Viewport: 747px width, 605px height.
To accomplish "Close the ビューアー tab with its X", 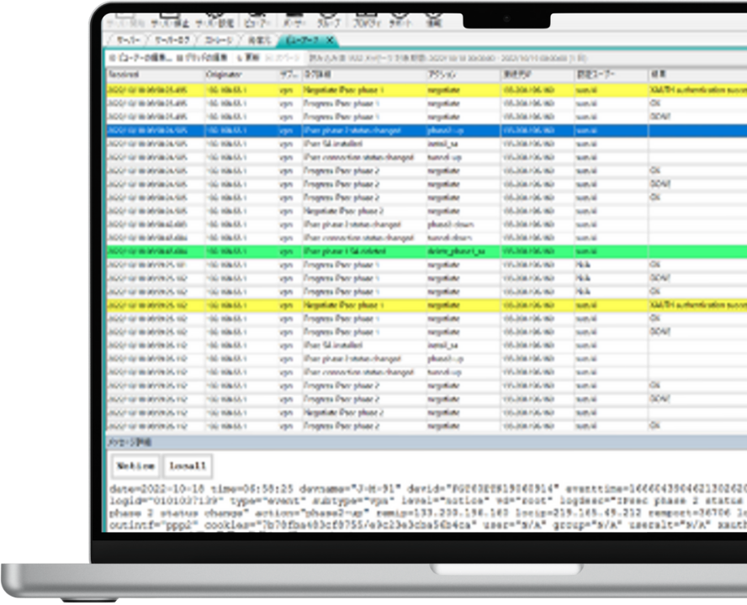I will pyautogui.click(x=330, y=40).
